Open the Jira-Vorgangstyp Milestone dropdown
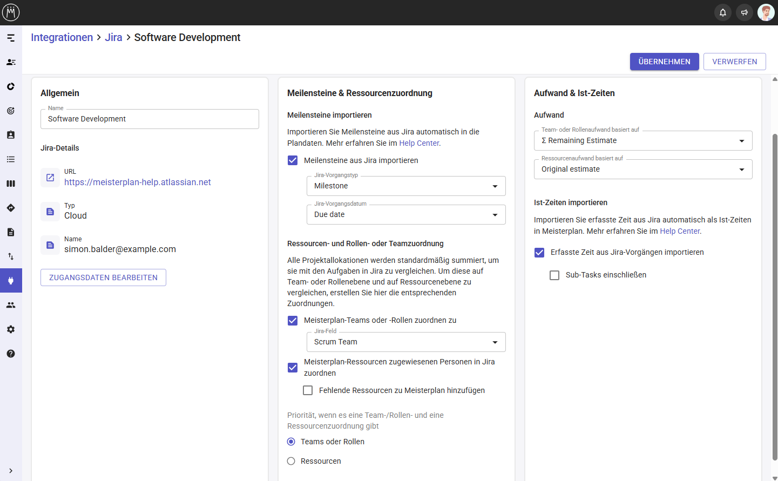The width and height of the screenshot is (778, 481). (406, 186)
